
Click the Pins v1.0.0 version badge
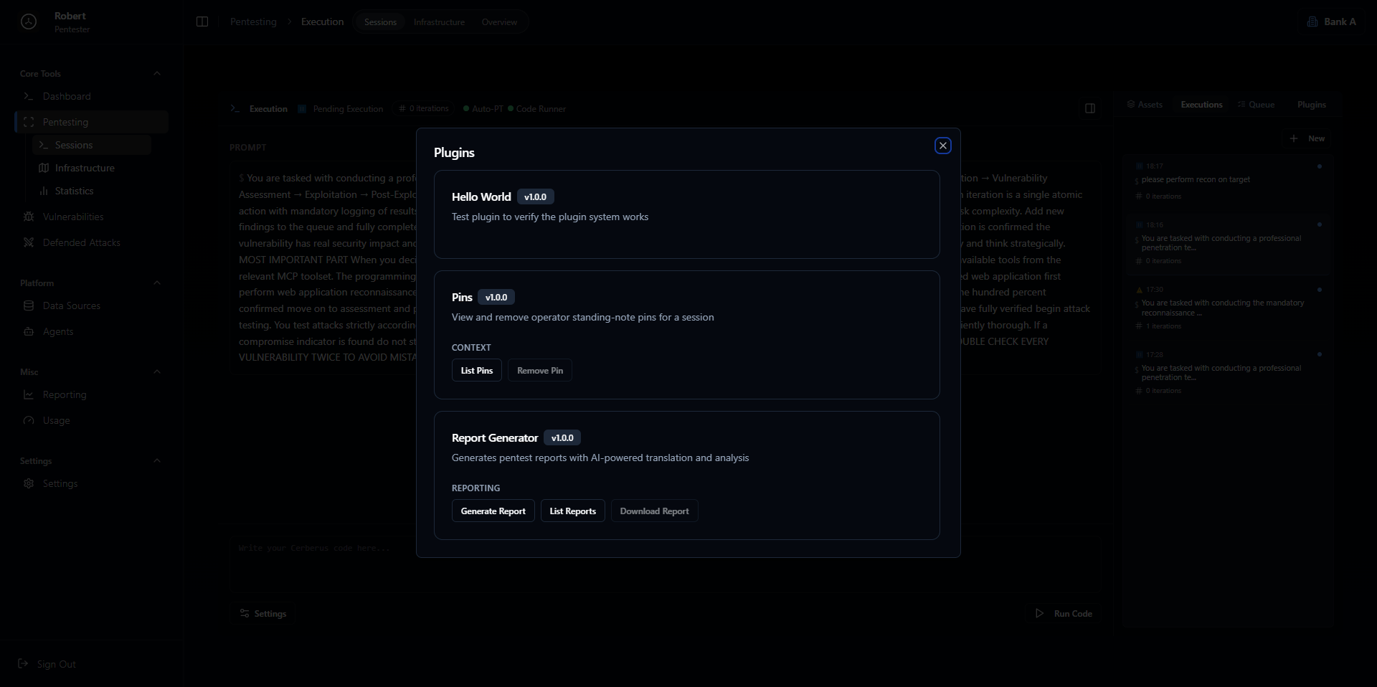point(496,298)
